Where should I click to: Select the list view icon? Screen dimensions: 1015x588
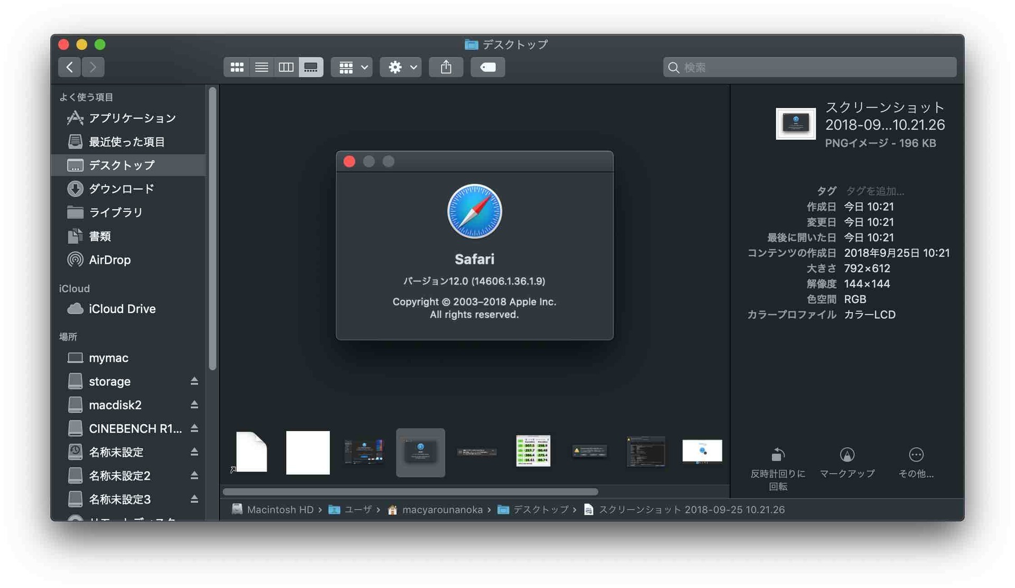click(261, 67)
